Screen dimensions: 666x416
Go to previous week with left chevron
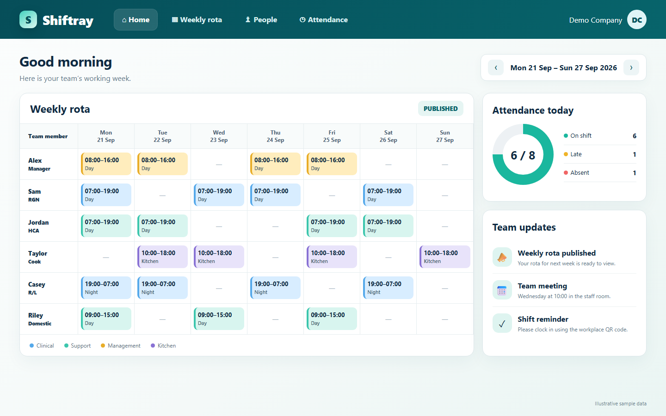point(496,67)
